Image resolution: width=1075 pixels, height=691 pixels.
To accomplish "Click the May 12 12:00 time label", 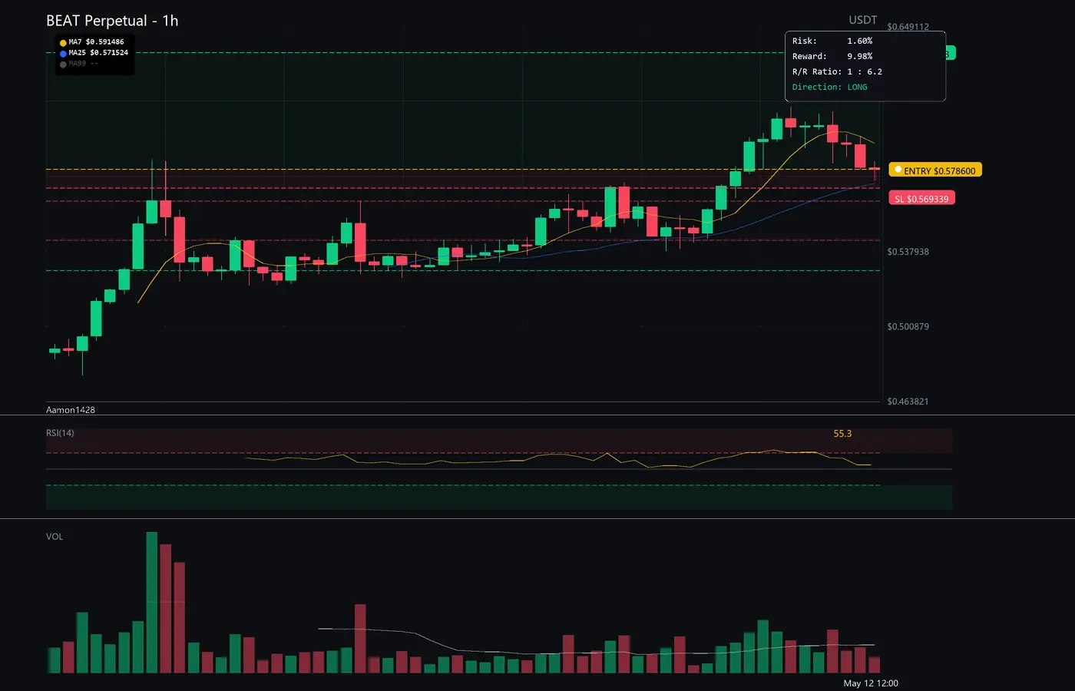I will [x=871, y=683].
